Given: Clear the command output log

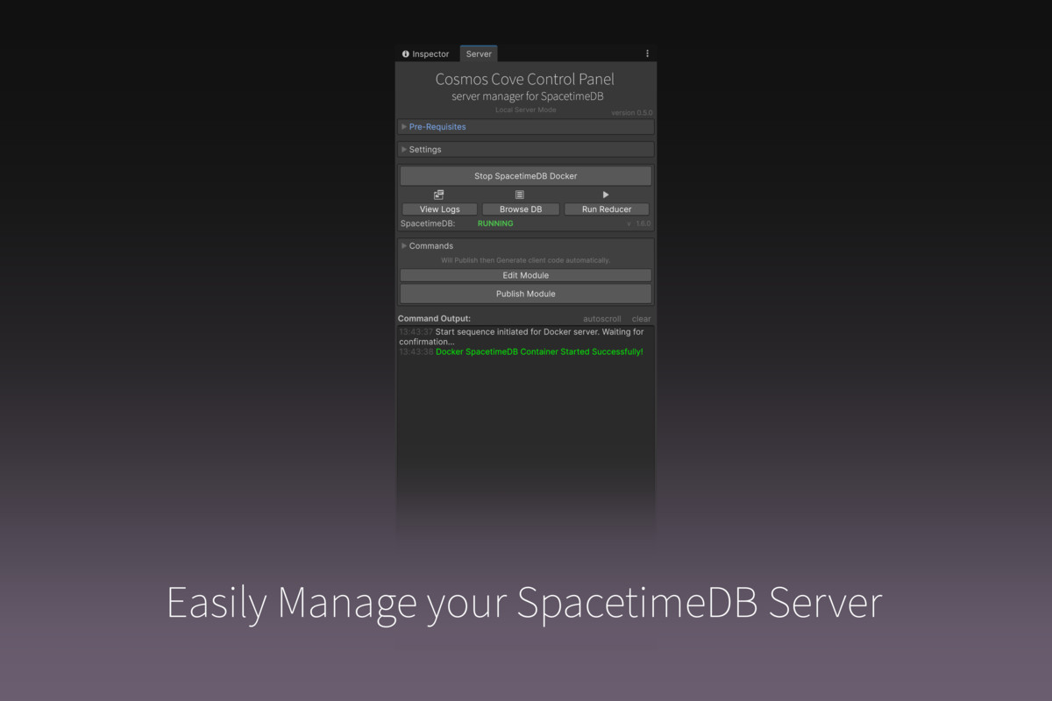Looking at the screenshot, I should [641, 318].
